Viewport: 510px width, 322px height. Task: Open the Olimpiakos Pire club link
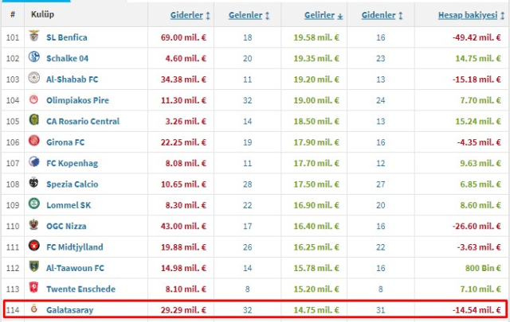(77, 101)
